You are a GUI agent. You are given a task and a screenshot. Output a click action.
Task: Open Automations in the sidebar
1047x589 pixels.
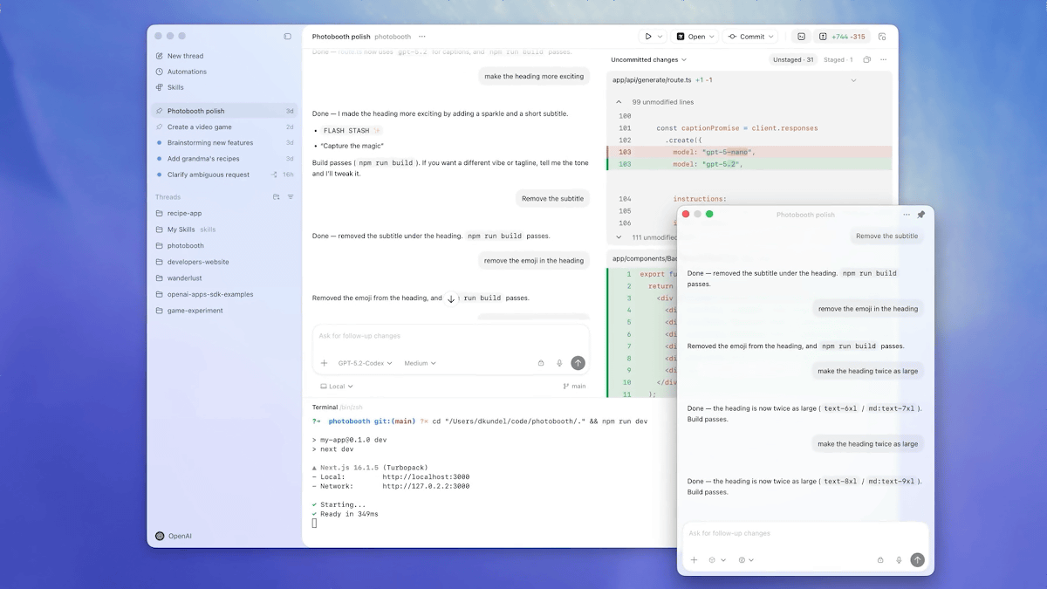coord(187,72)
